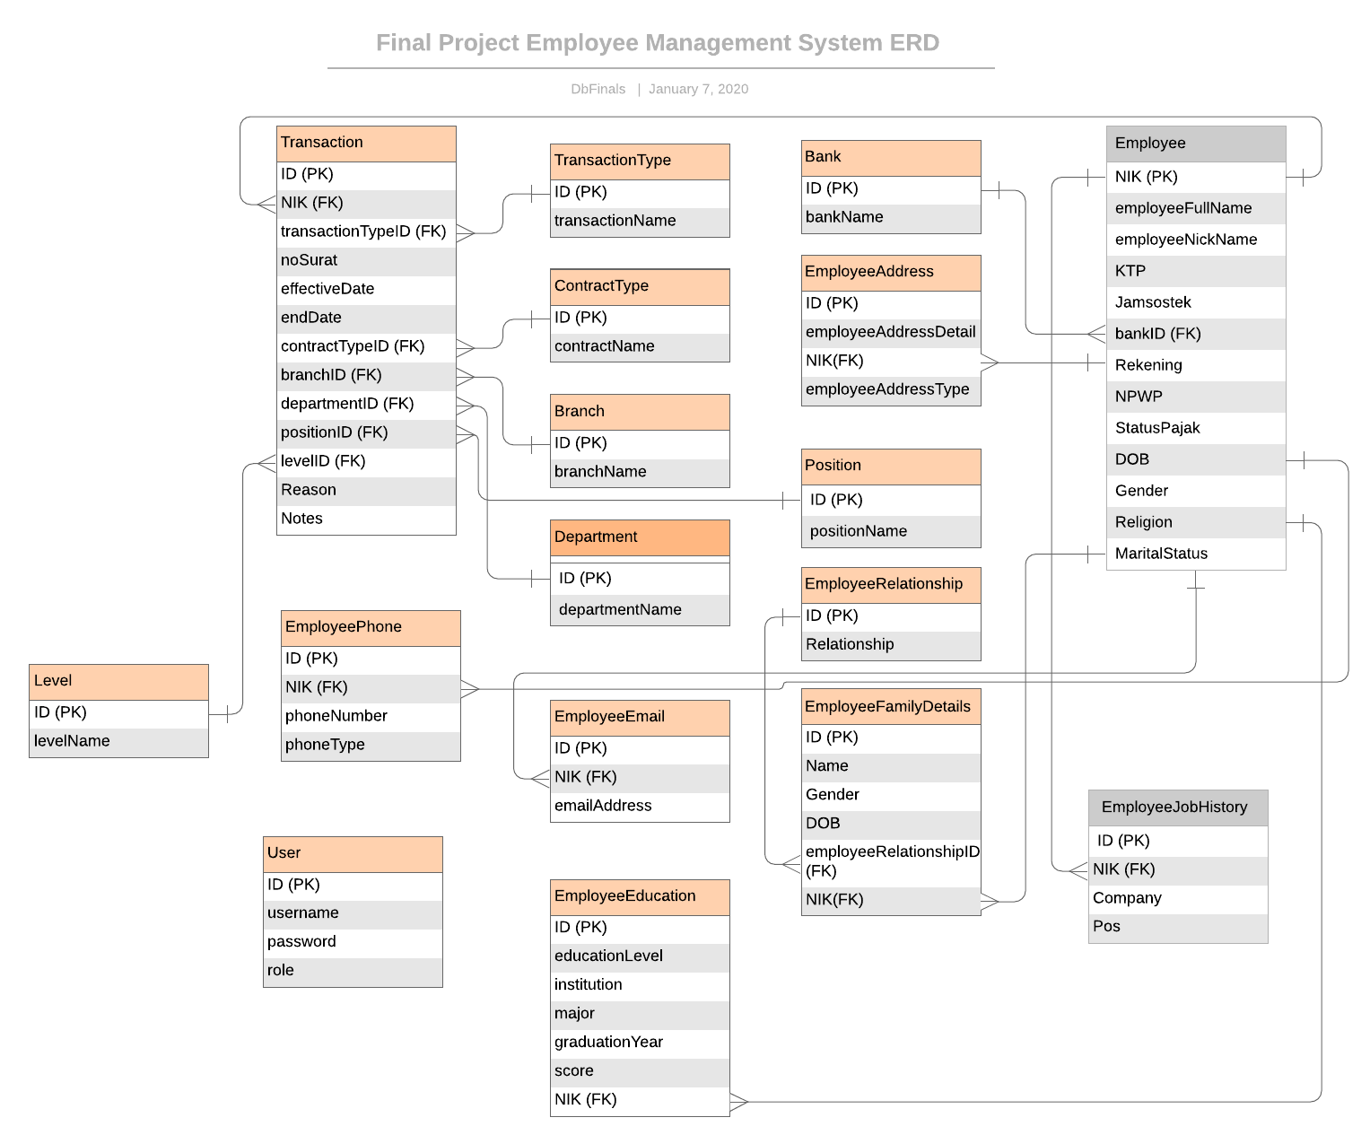
Task: Click the emailAddress row in EmployeeEmail
Action: 640,807
